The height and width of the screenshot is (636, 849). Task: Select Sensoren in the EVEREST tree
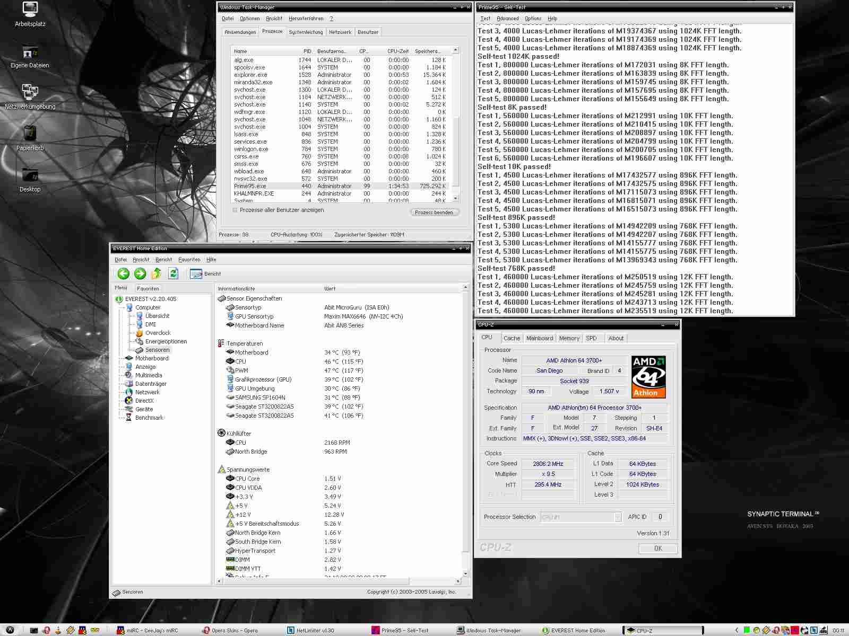pos(157,350)
